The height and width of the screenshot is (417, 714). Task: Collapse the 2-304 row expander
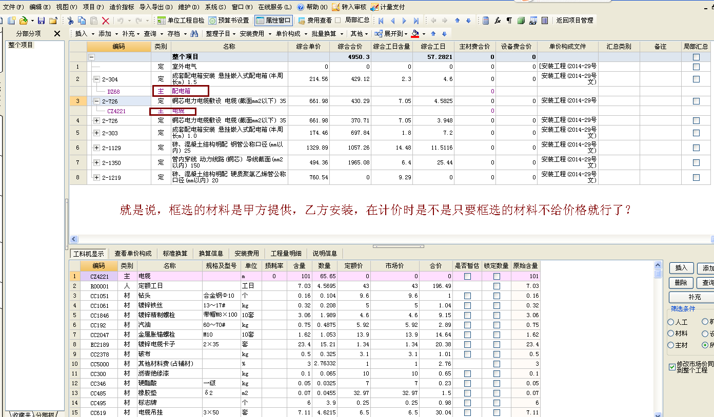tap(96, 79)
